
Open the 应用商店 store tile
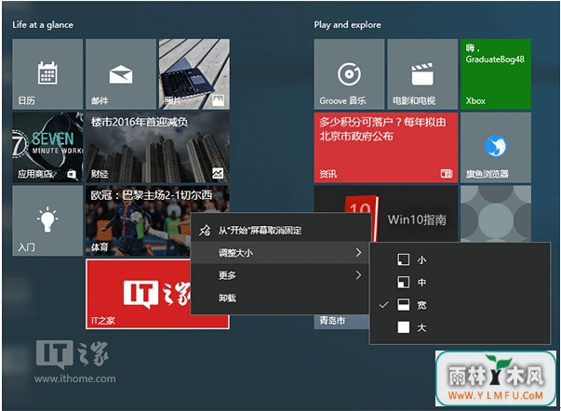[x=47, y=147]
